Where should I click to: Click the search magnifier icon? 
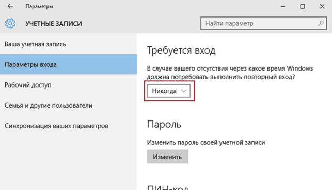(x=321, y=23)
